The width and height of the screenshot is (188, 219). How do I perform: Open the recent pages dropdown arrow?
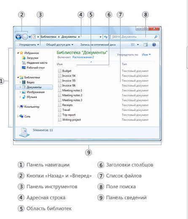30,37
